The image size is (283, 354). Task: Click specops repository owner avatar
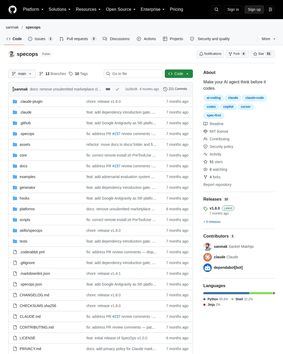(12, 54)
